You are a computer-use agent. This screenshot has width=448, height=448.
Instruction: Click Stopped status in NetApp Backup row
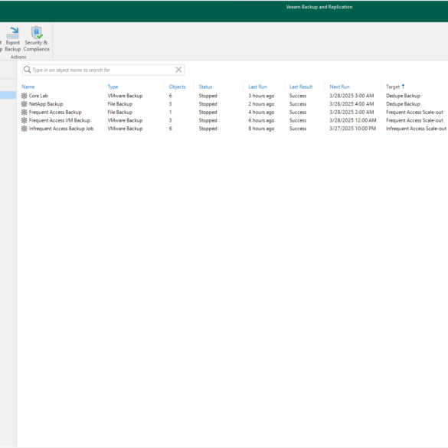208,104
